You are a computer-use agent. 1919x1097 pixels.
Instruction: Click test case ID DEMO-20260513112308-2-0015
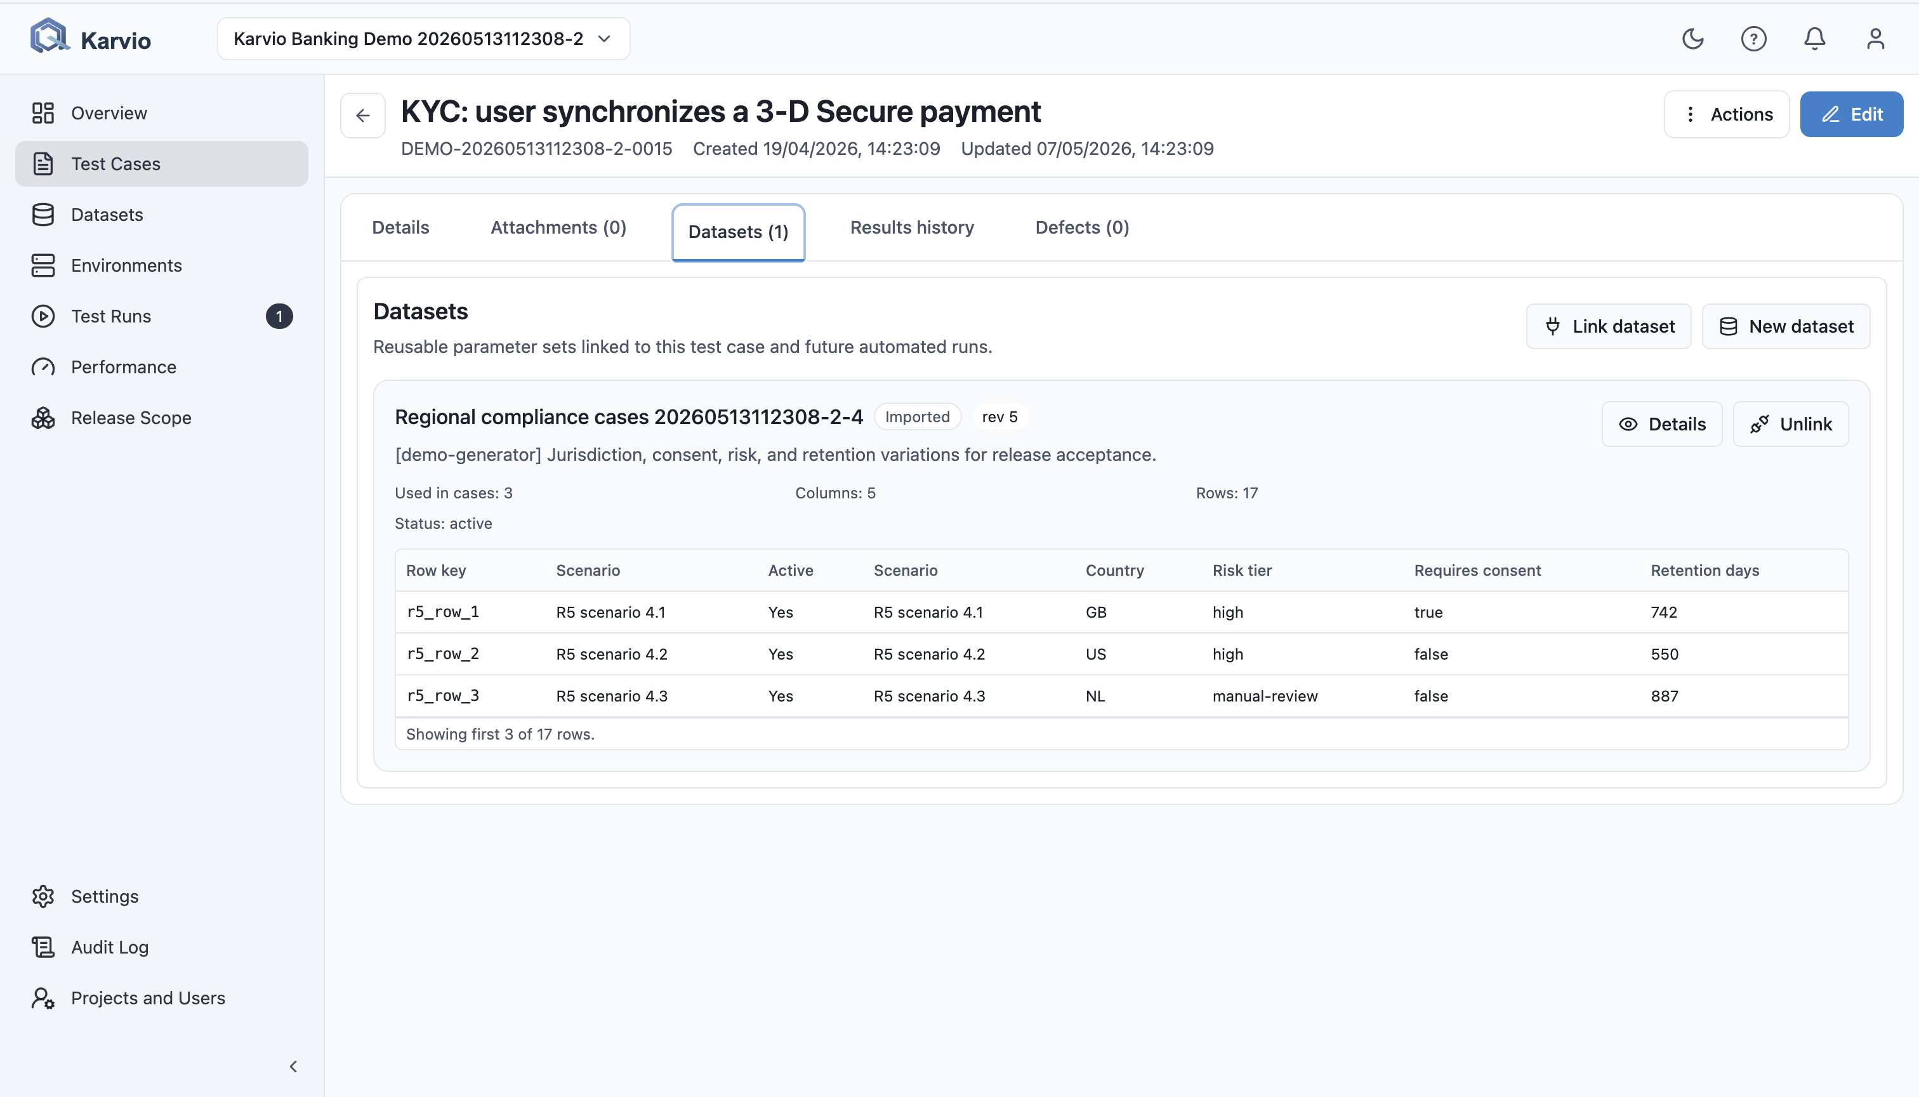pyautogui.click(x=536, y=149)
